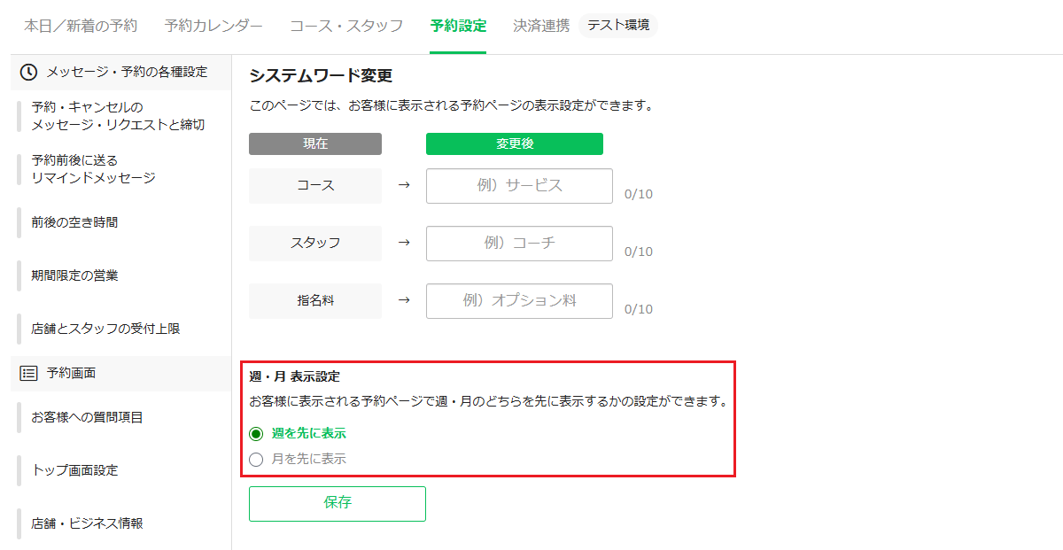
Task: Open トップ画面設定 from the sidebar
Action: pyautogui.click(x=74, y=470)
